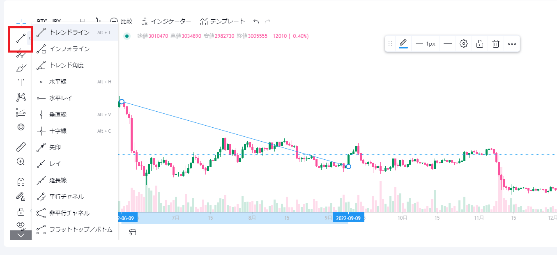
Task: Toggle the hide-all-drawings eye icon
Action: point(21,225)
